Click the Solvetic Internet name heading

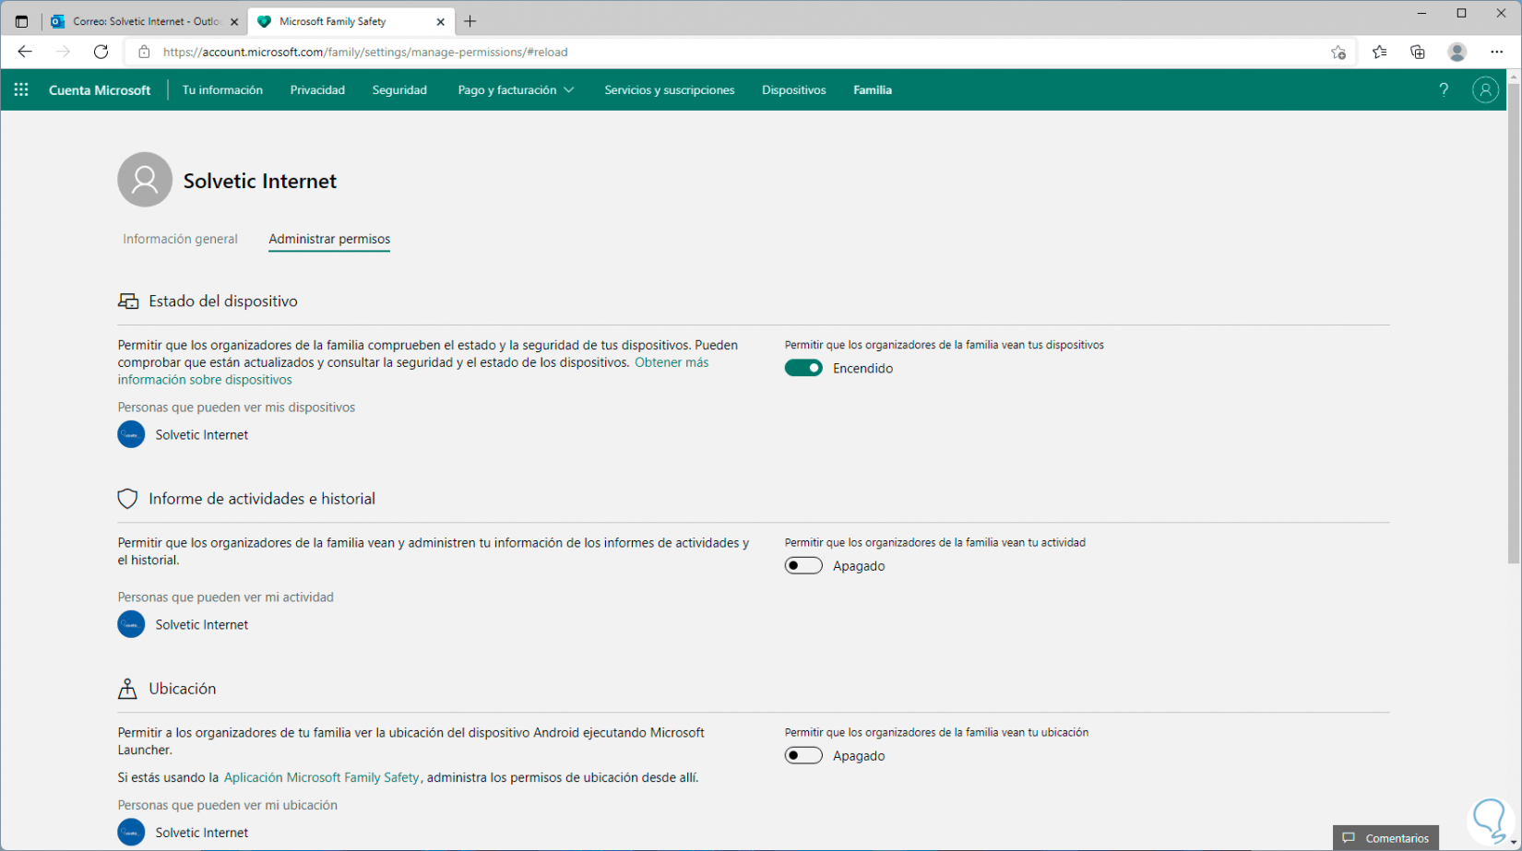(x=260, y=181)
